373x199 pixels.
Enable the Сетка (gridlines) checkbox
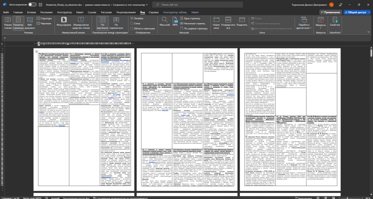click(x=132, y=23)
